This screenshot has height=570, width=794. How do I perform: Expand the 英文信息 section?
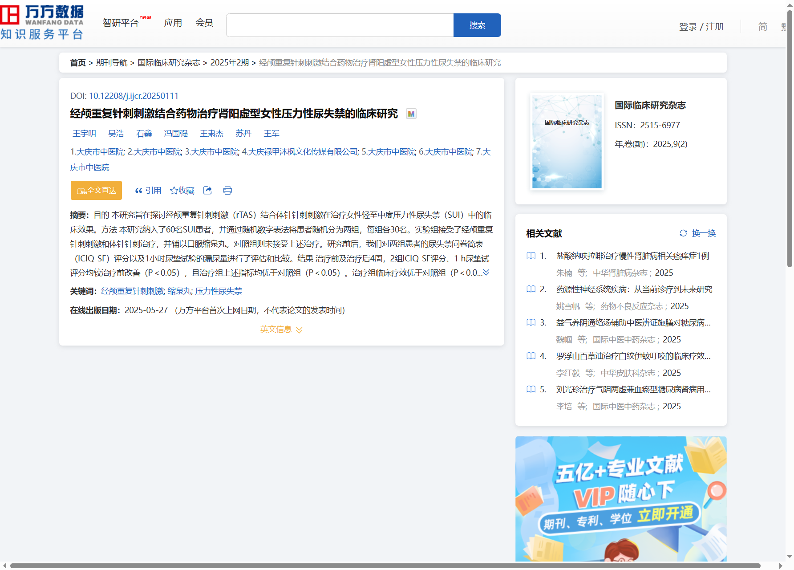point(281,330)
